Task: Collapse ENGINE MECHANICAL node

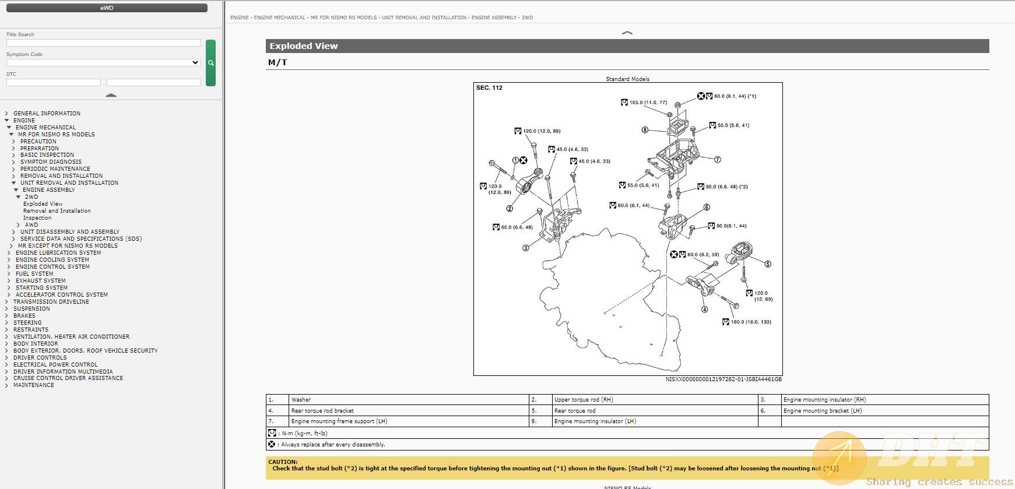Action: pyautogui.click(x=9, y=128)
